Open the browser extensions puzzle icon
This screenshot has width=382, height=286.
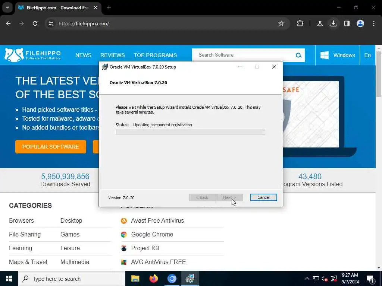click(x=300, y=23)
